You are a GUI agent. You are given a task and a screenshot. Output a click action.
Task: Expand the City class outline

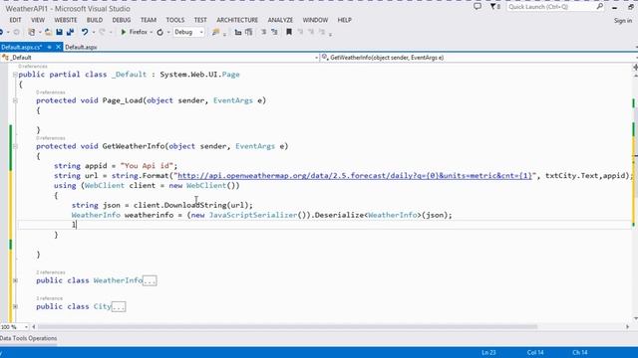click(15, 306)
